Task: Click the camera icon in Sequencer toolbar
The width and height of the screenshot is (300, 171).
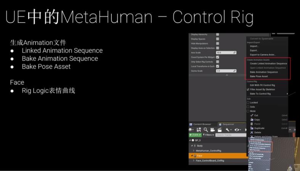Action: [212, 130]
